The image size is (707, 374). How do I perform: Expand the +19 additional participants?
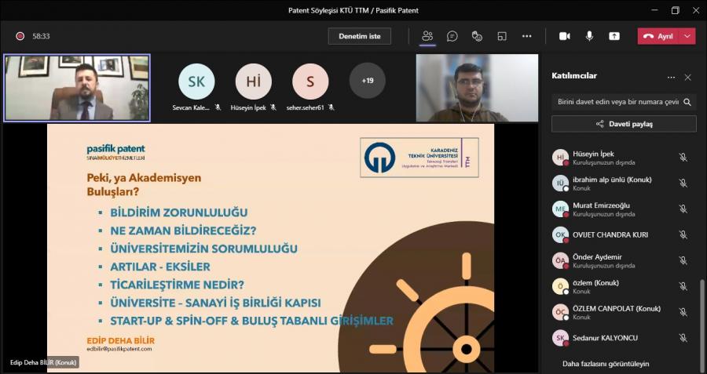click(x=367, y=81)
